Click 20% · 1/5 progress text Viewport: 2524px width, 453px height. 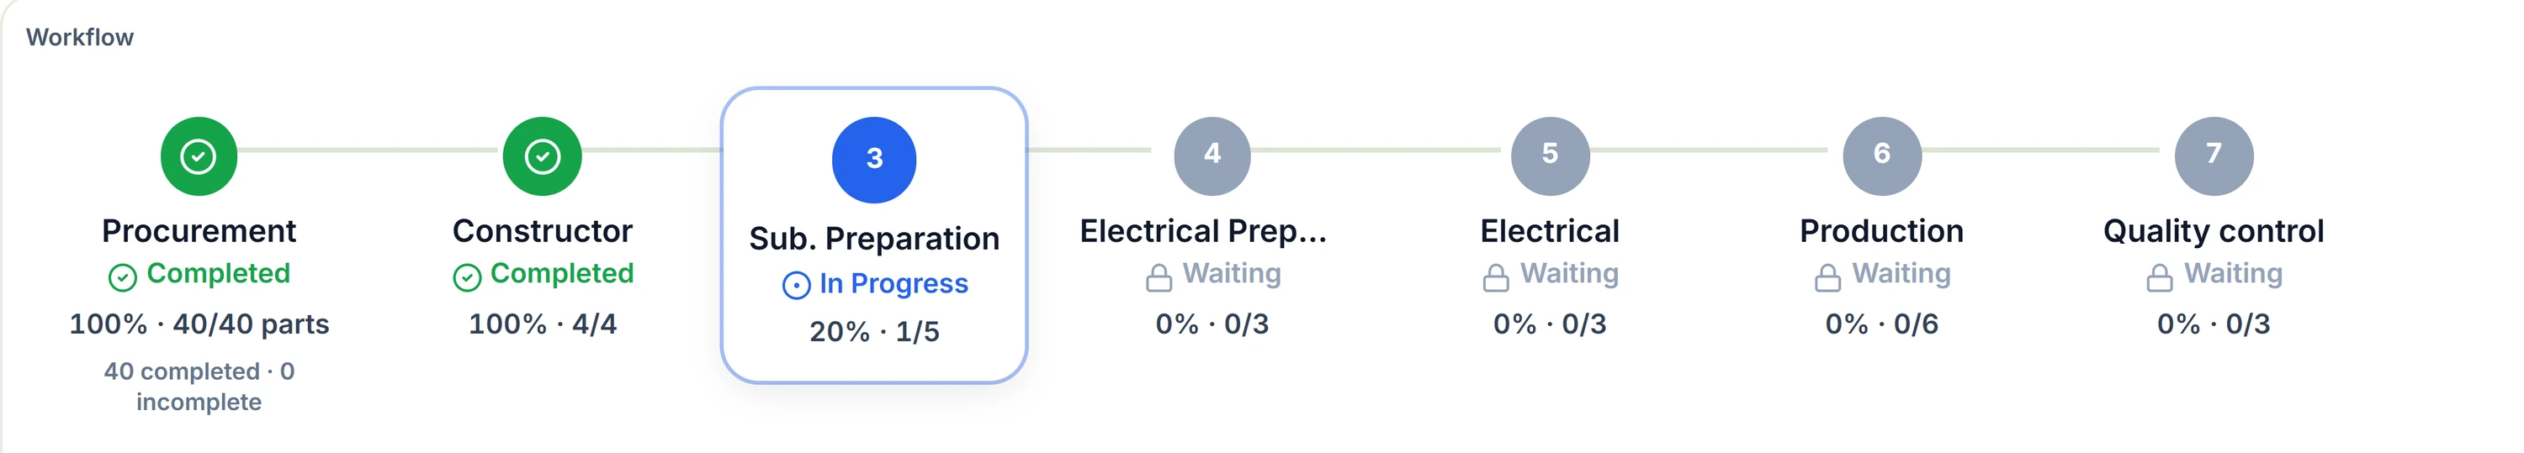coord(874,332)
